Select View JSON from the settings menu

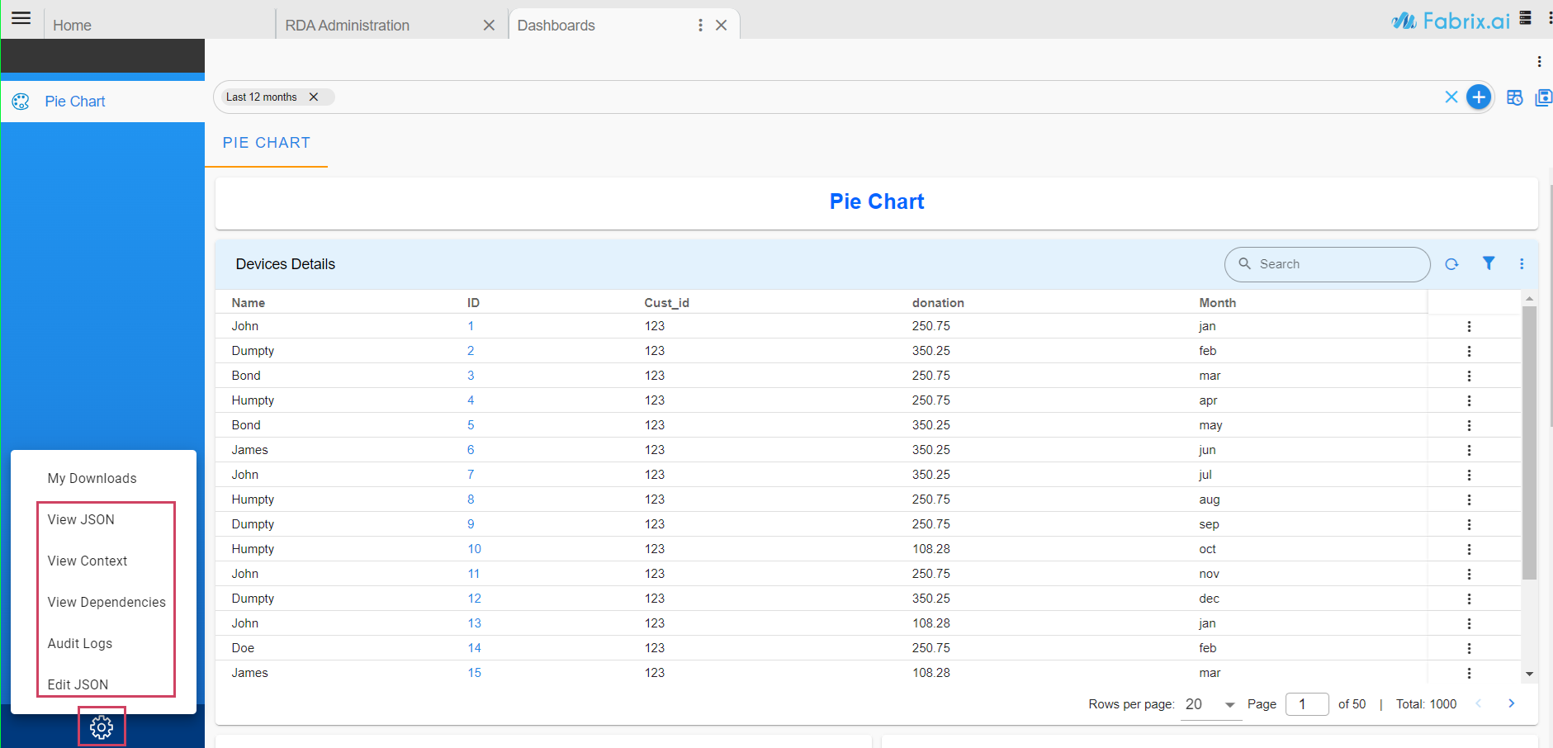click(x=81, y=519)
